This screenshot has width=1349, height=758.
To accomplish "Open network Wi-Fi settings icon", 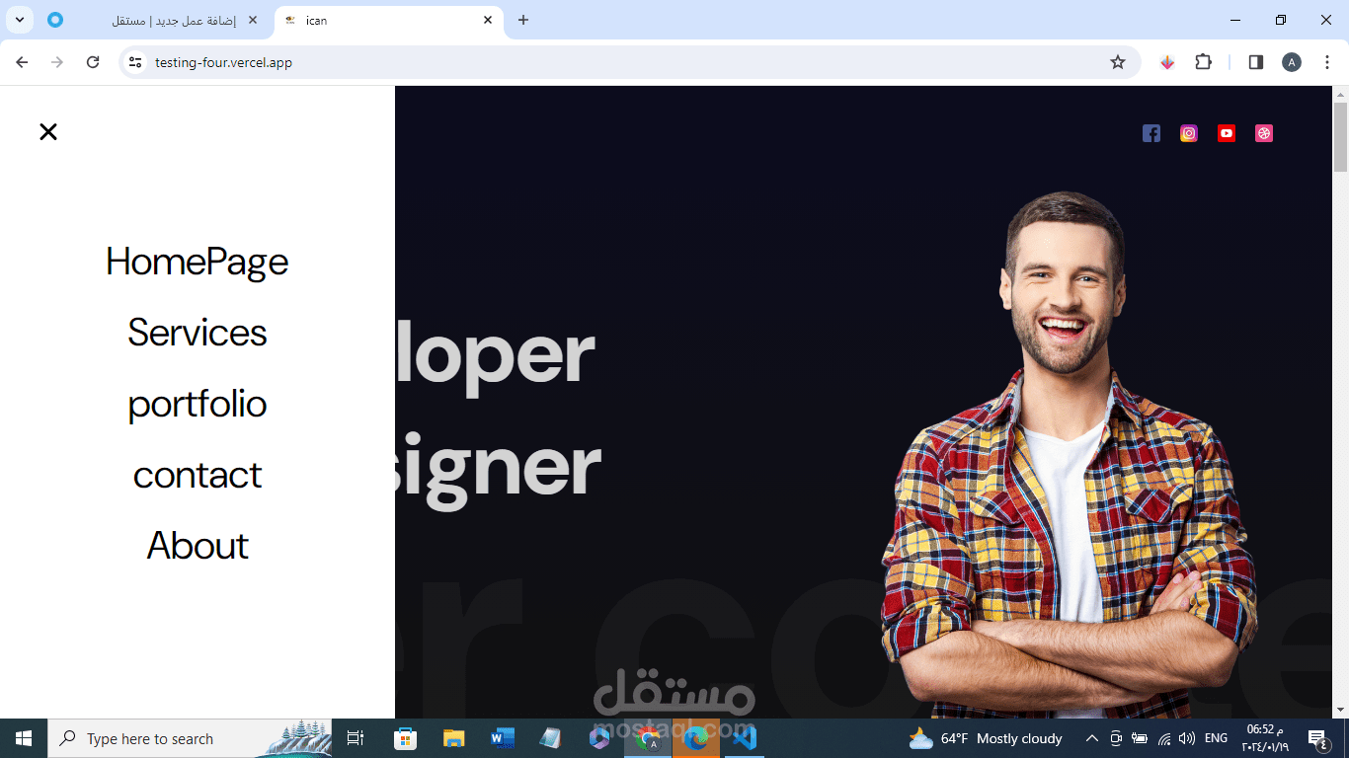I will pyautogui.click(x=1164, y=738).
